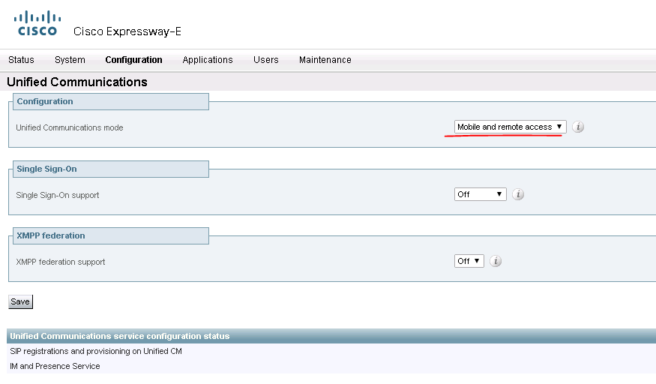Click the XMPP federation section header
Image resolution: width=656 pixels, height=384 pixels.
click(111, 236)
